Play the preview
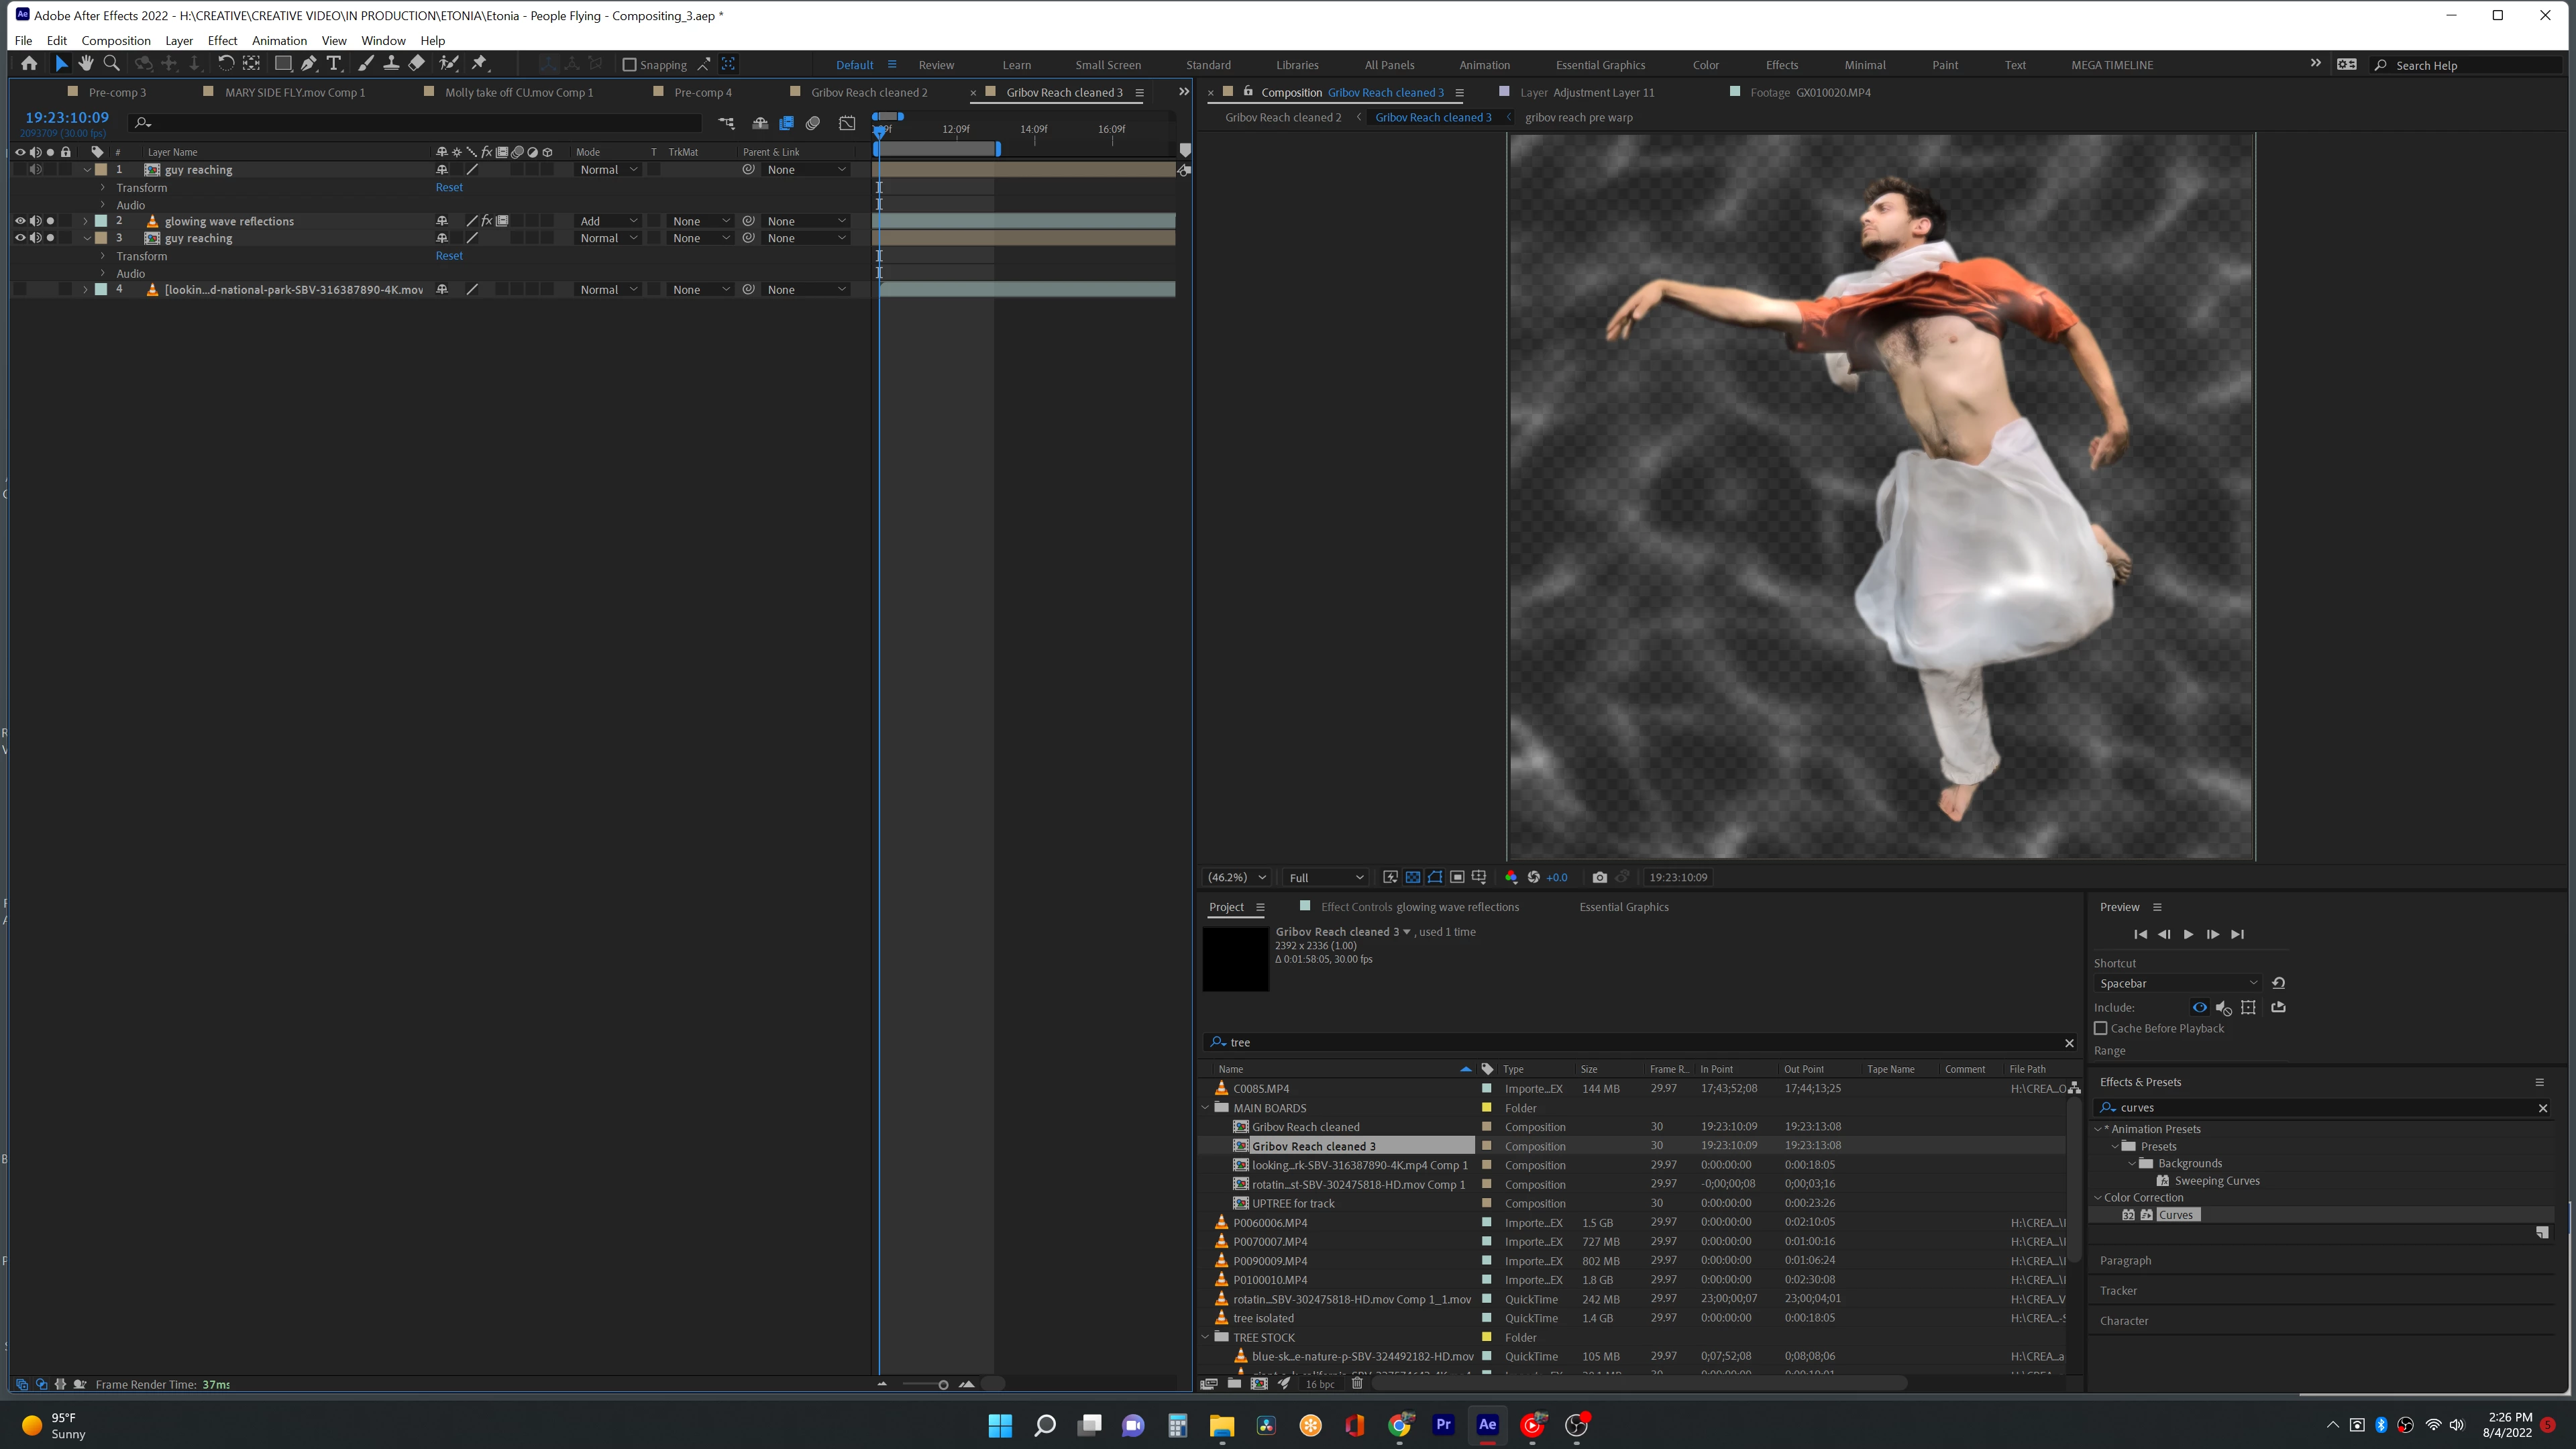Screen dimensions: 2576x1449 [2188, 934]
